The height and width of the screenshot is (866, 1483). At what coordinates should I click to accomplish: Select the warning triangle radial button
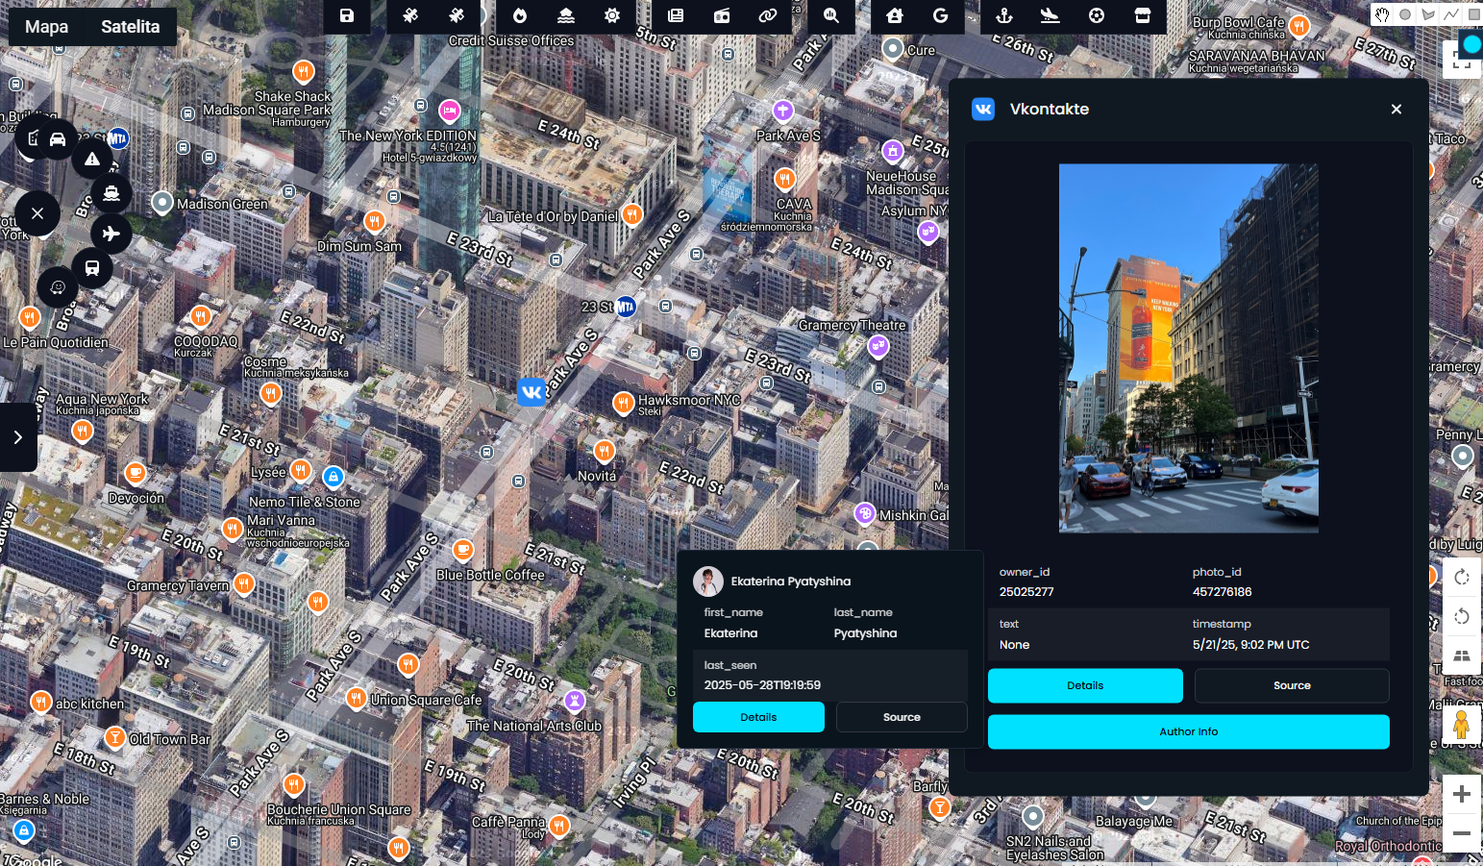[x=92, y=160]
